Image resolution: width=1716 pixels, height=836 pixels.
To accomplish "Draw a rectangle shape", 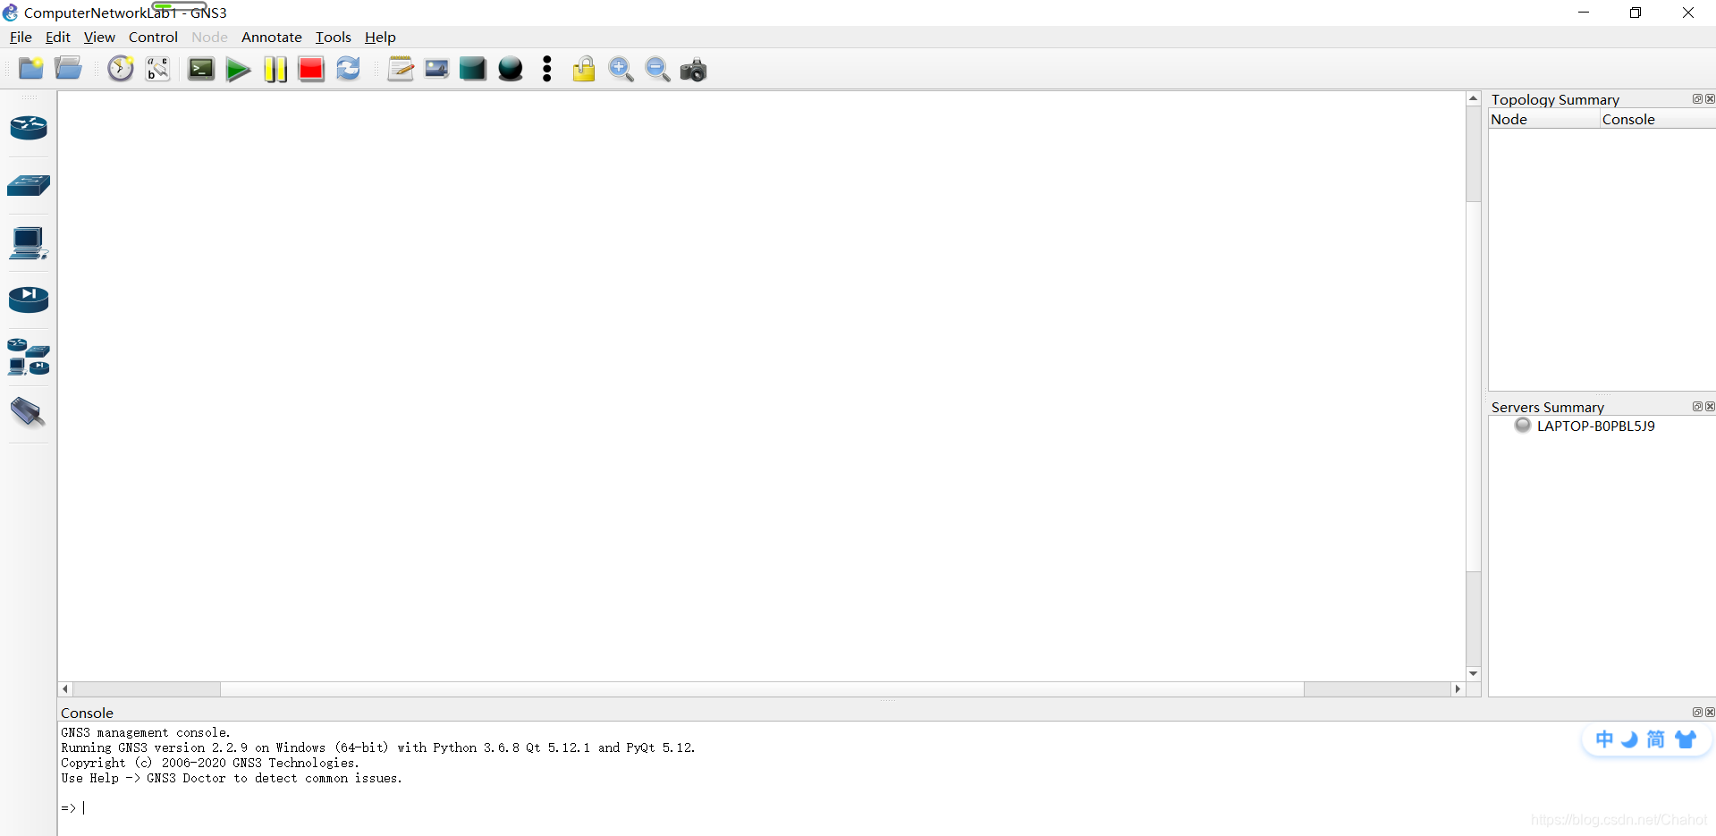I will click(x=472, y=69).
